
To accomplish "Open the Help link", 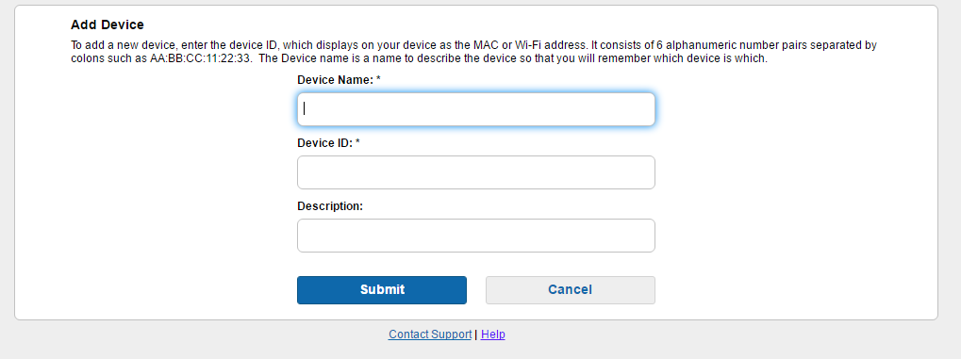I will pyautogui.click(x=492, y=335).
